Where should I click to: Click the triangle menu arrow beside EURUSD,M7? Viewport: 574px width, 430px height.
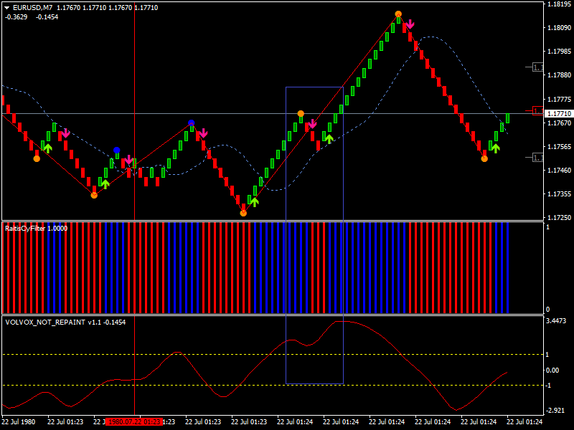pyautogui.click(x=6, y=7)
